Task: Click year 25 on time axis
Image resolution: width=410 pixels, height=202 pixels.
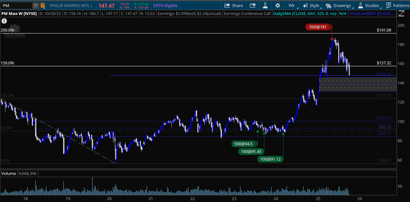Action: tap(318, 199)
